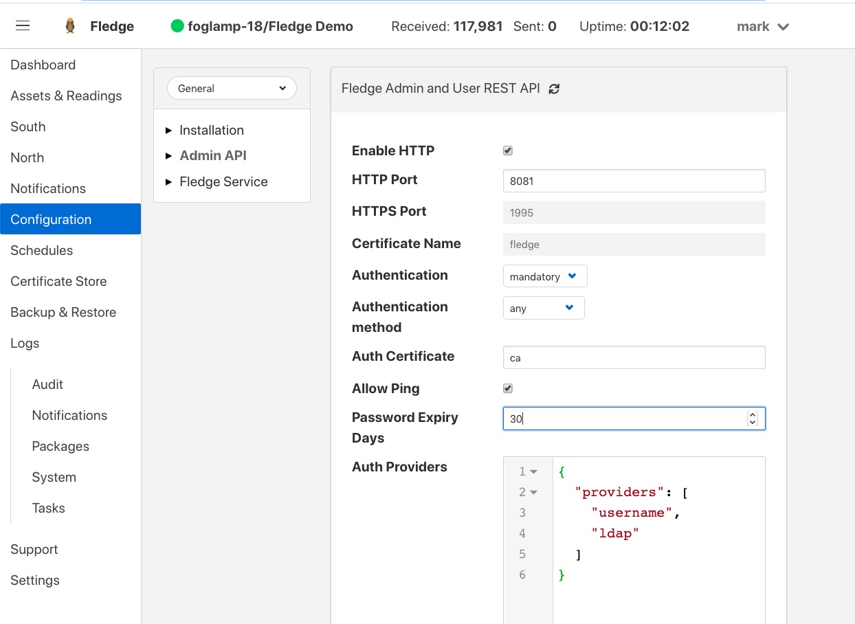Click the Password Expiry Days stepper
The width and height of the screenshot is (855, 624).
pos(753,419)
